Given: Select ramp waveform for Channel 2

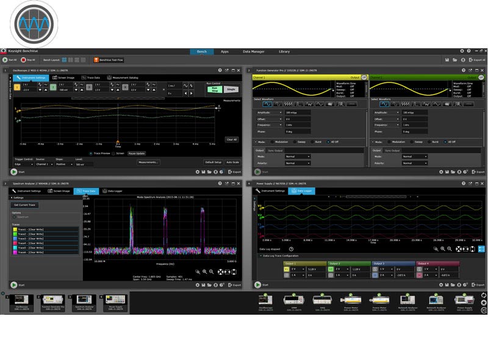Looking at the screenshot, I should point(405,104).
